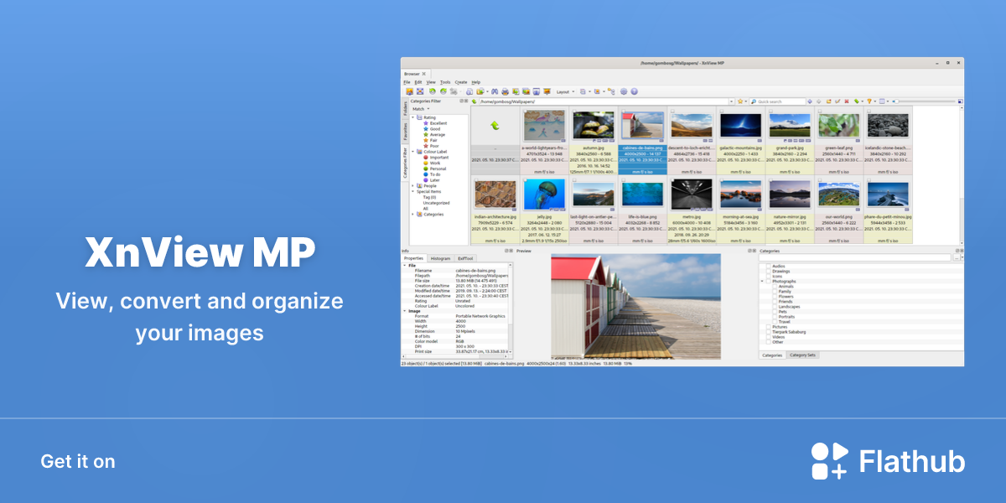Collapse the Rating tree node
The width and height of the screenshot is (1006, 503).
click(412, 117)
